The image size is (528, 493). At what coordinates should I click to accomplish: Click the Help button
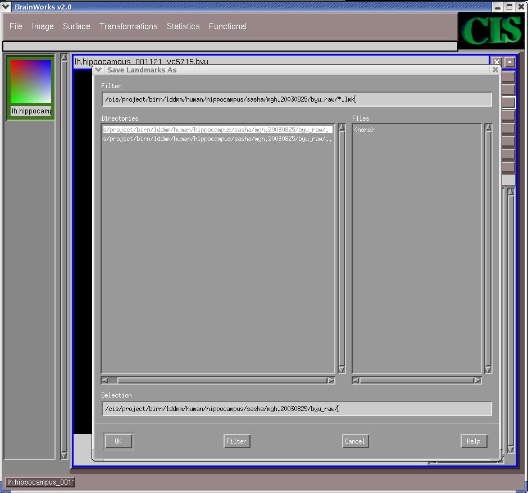pos(474,441)
